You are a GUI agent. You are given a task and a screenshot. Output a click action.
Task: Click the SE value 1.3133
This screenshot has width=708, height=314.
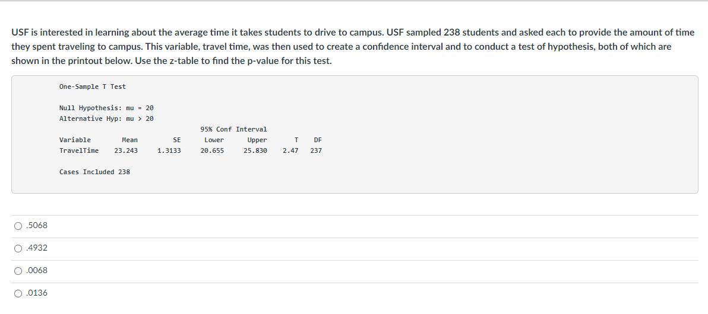[169, 150]
